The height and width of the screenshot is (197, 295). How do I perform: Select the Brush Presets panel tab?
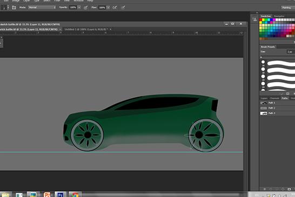pyautogui.click(x=268, y=47)
